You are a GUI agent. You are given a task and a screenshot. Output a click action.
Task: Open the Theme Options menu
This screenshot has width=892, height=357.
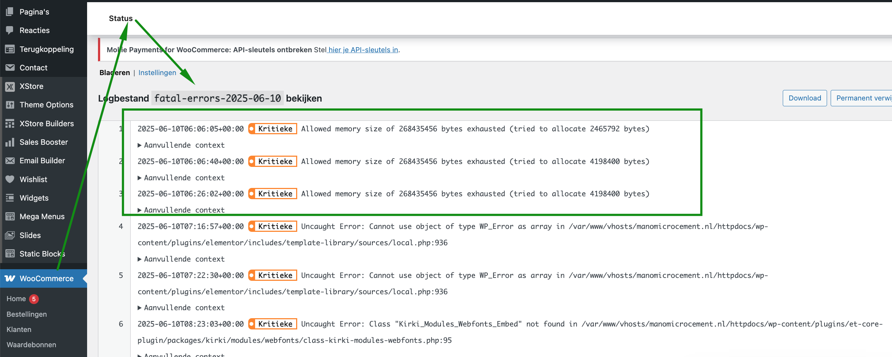click(x=46, y=105)
